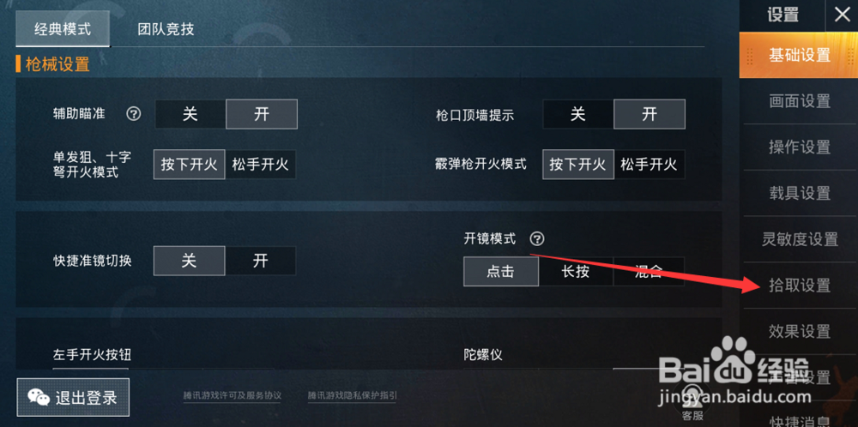
Task: Open 画面设置 in the sidebar
Action: (x=800, y=101)
